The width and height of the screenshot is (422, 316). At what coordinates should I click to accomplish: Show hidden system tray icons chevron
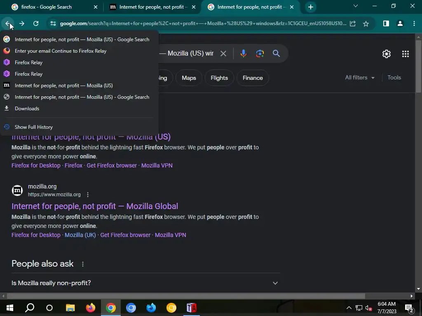(349, 308)
